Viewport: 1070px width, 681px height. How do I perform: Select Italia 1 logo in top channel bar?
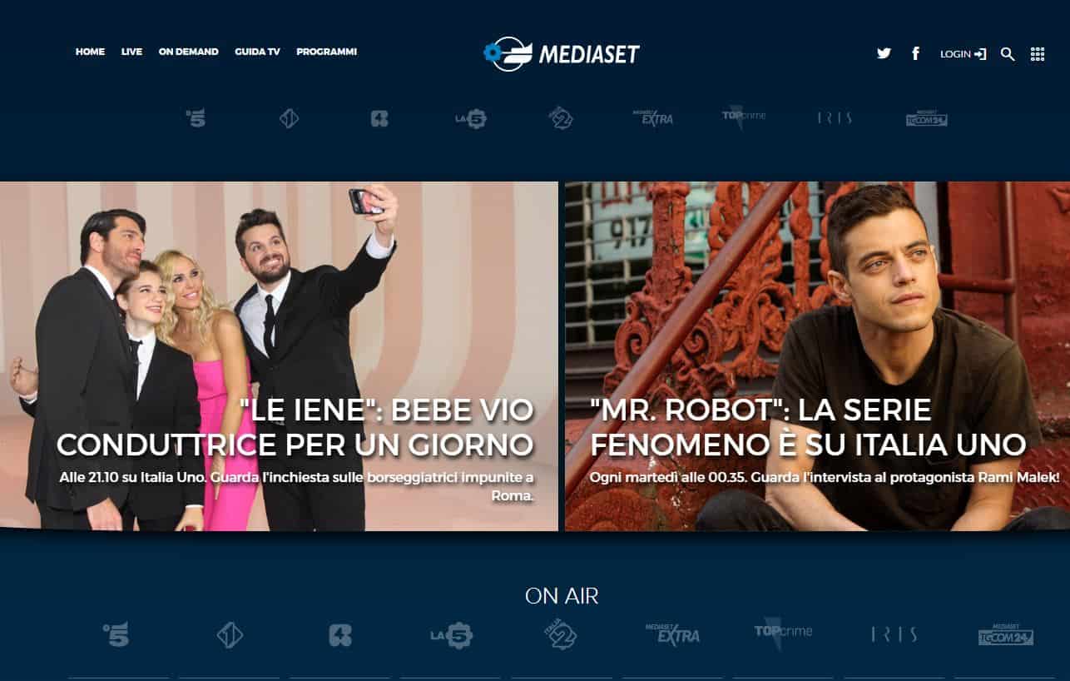pos(289,119)
